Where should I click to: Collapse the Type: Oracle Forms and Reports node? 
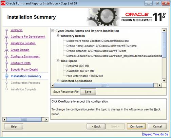pyautogui.click(x=53, y=31)
